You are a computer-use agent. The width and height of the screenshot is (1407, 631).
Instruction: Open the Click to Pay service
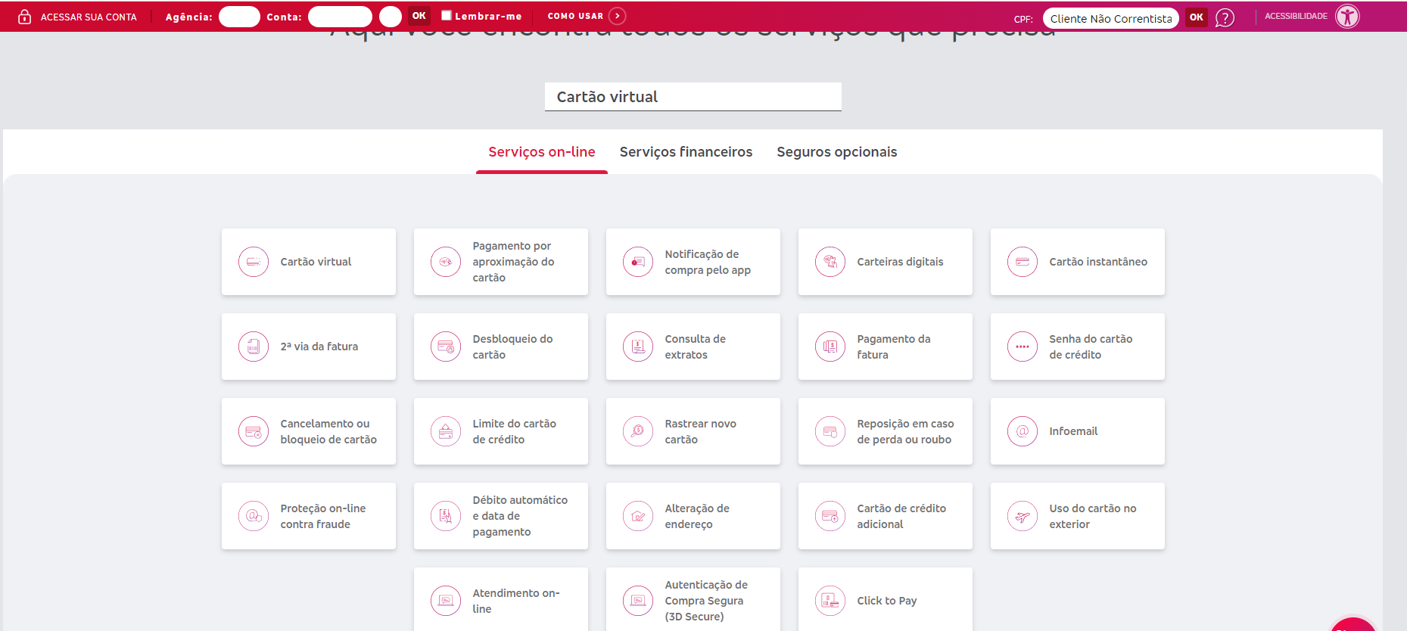coord(885,600)
